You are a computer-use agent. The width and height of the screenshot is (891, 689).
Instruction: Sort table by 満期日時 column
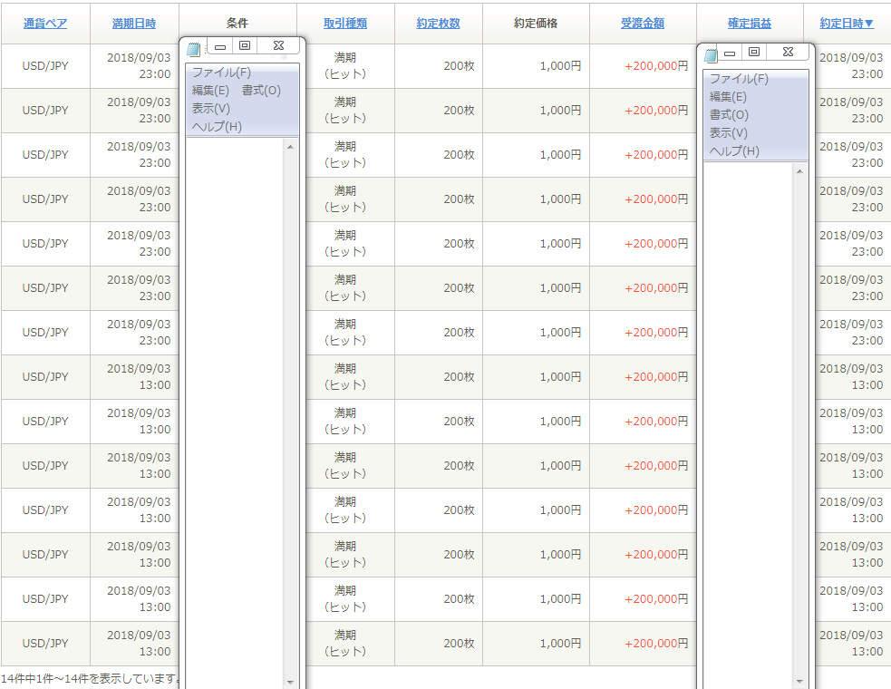(134, 24)
